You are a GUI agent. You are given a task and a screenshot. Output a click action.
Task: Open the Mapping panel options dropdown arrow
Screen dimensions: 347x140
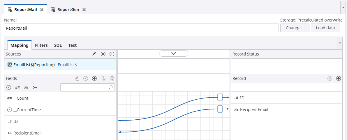point(340,43)
